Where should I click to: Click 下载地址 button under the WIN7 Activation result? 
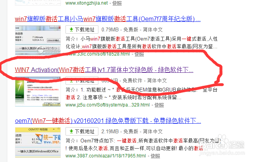tap(82, 80)
